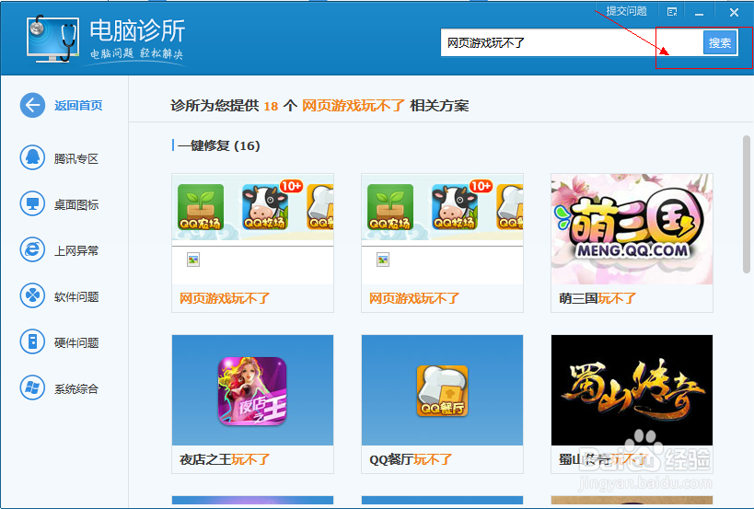The image size is (754, 509).
Task: Open first 网页游戏玩不了 solution title
Action: (225, 298)
